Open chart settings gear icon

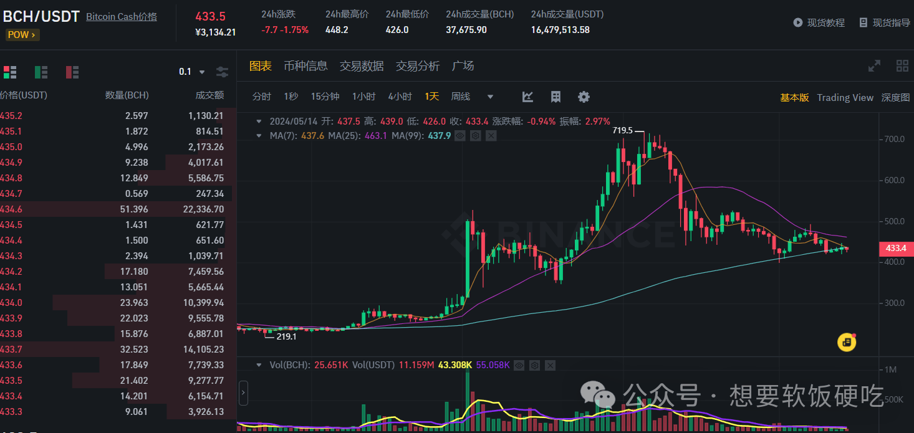584,97
